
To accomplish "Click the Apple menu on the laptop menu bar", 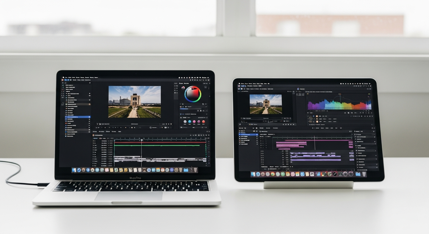I will [x=64, y=78].
